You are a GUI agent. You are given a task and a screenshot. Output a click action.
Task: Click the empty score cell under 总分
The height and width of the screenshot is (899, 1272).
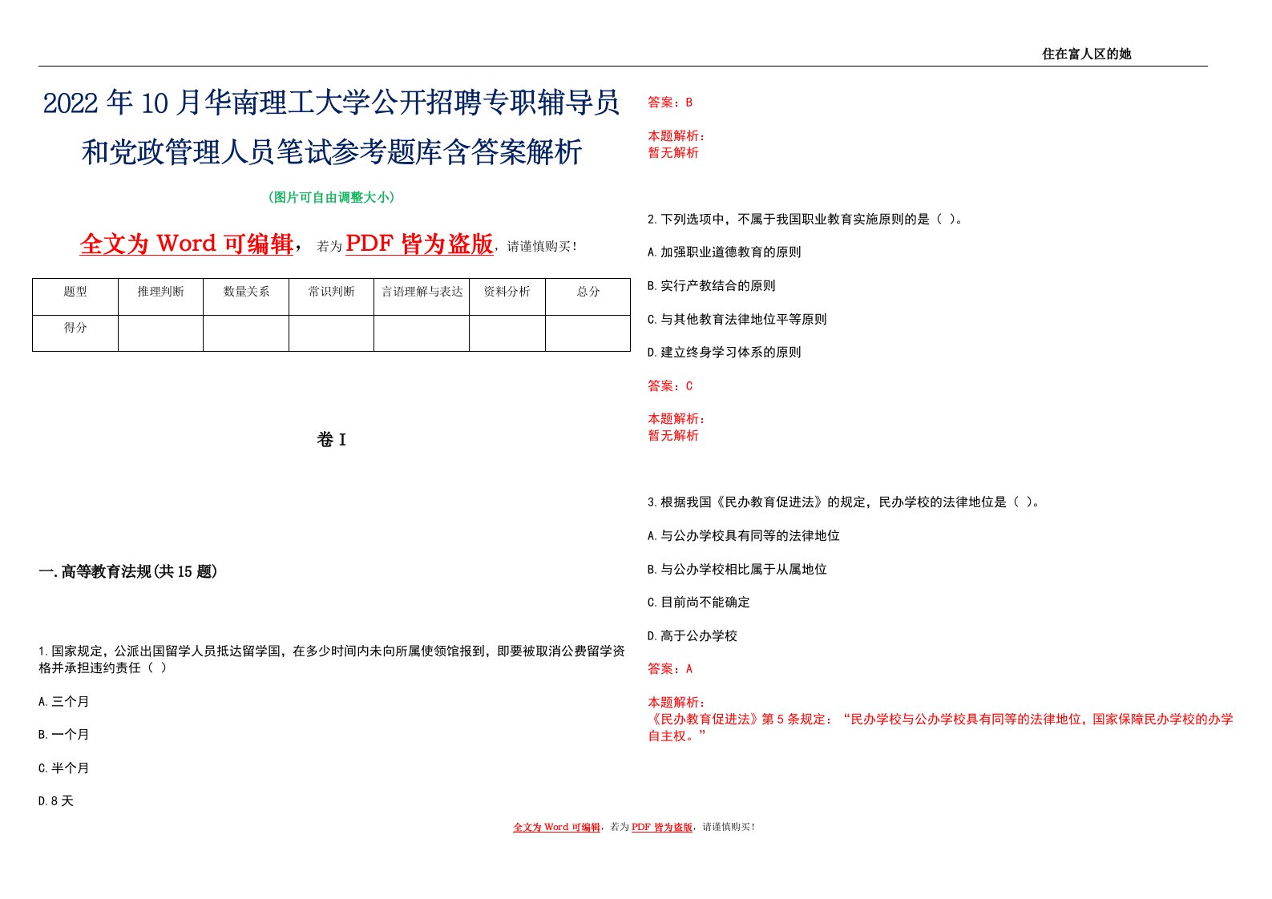pyautogui.click(x=588, y=333)
